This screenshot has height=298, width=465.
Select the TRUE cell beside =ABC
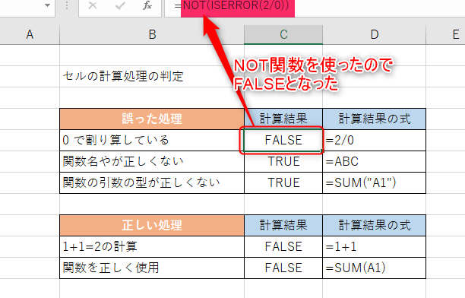pyautogui.click(x=283, y=161)
